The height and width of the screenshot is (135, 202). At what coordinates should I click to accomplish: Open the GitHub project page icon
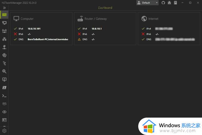163,3
